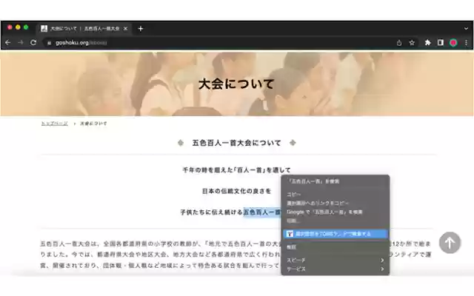The image size is (474, 296).
Task: Follow the トップページ breadcrumb link
Action: pos(54,124)
